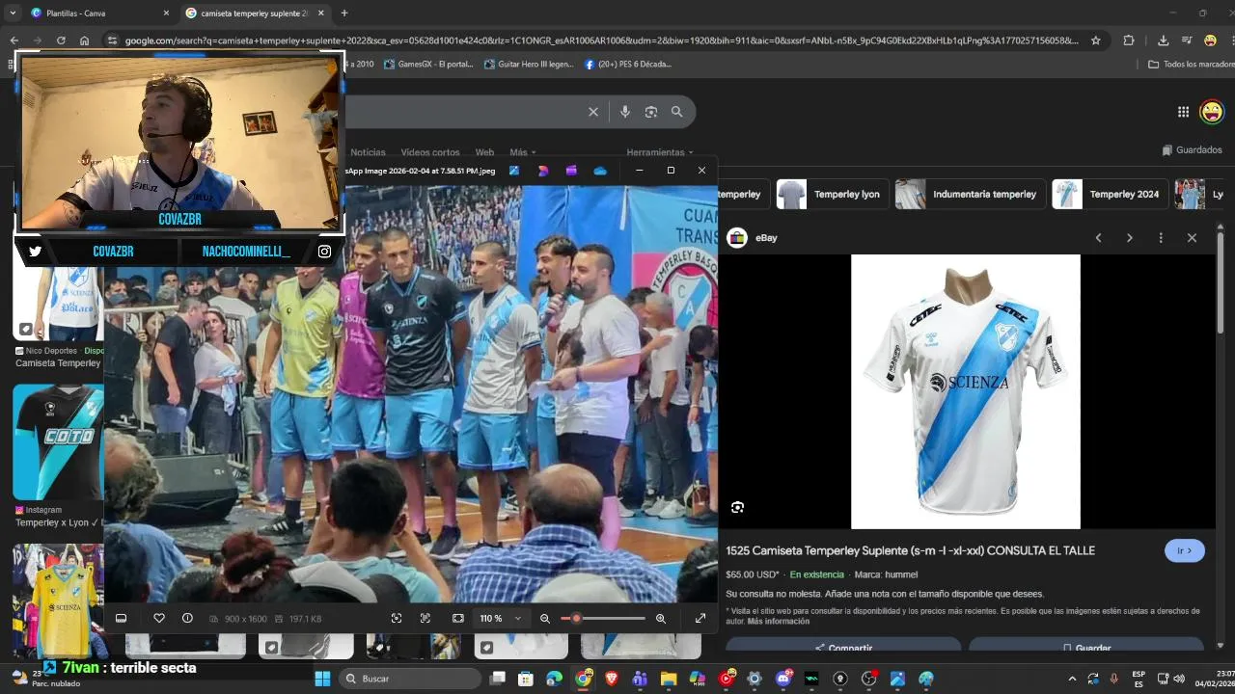Open the Chrome extensions puzzle icon
1235x694 pixels.
pos(1129,40)
